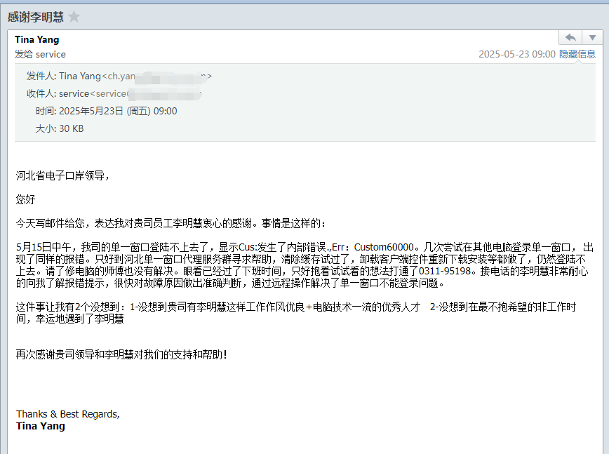Click the 大小 30 KB detail row

(60, 128)
